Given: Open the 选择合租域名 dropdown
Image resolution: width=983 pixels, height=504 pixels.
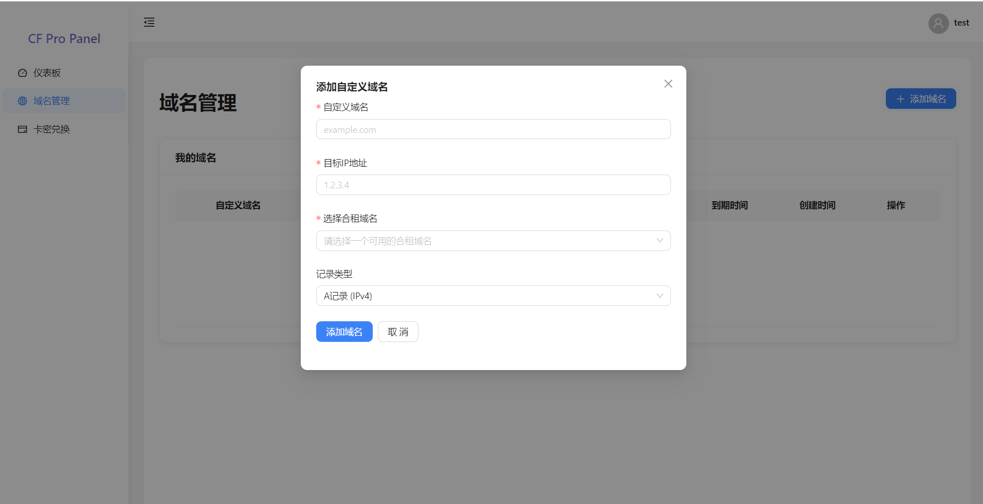Looking at the screenshot, I should pyautogui.click(x=493, y=241).
